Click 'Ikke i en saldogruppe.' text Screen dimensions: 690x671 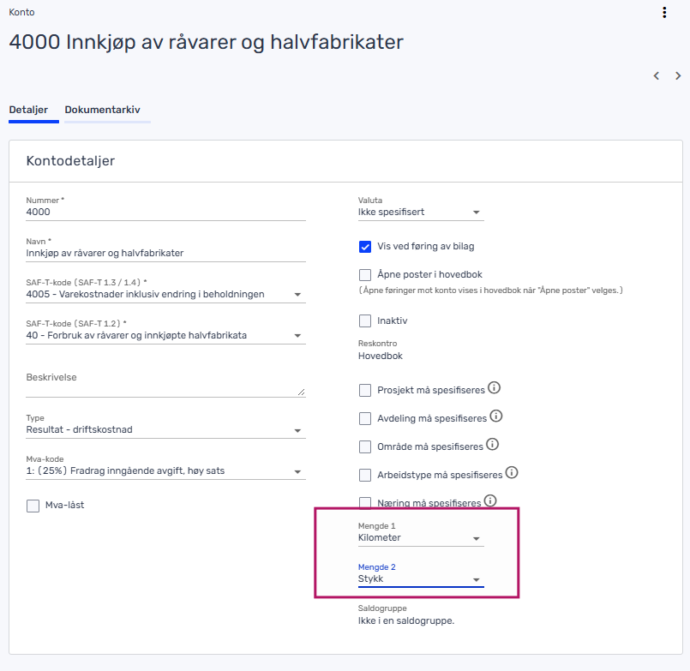pyautogui.click(x=405, y=620)
